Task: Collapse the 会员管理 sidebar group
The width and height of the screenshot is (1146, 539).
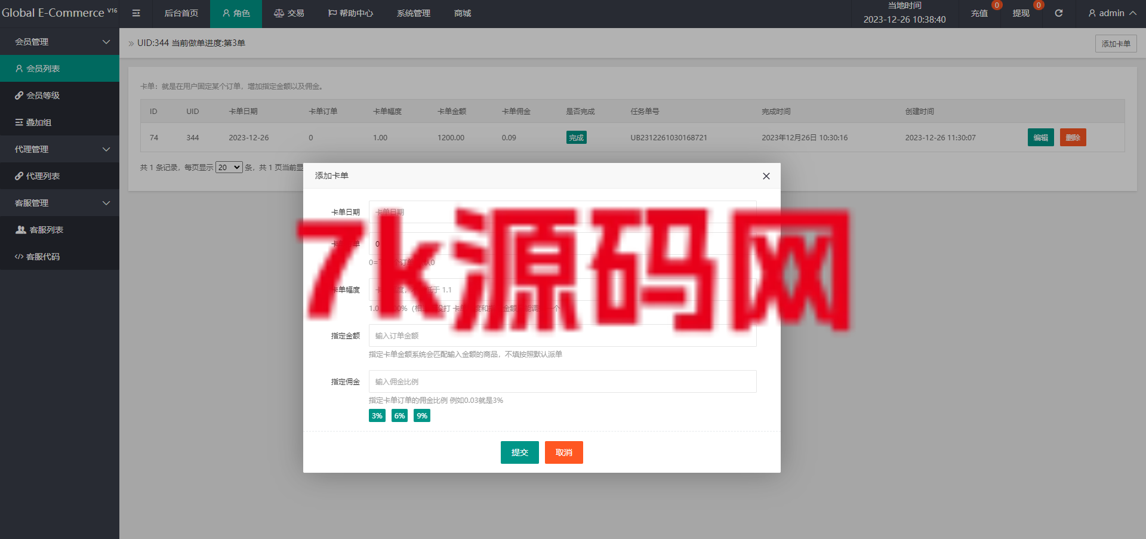Action: click(60, 42)
